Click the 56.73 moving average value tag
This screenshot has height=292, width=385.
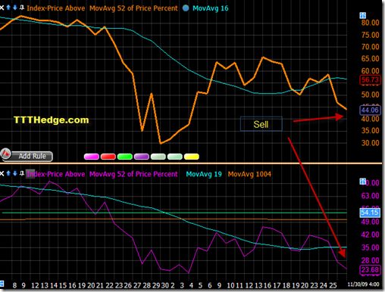370,80
